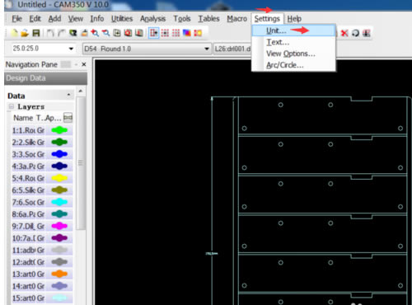
Task: Click orange swatch of layer 13:art0
Action: point(59,274)
